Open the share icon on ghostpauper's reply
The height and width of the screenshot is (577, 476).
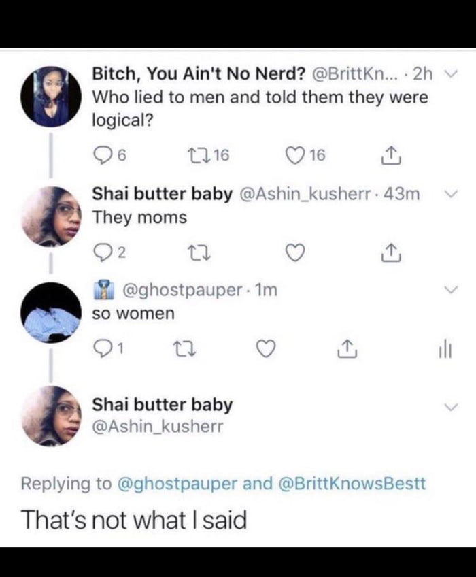pyautogui.click(x=347, y=347)
